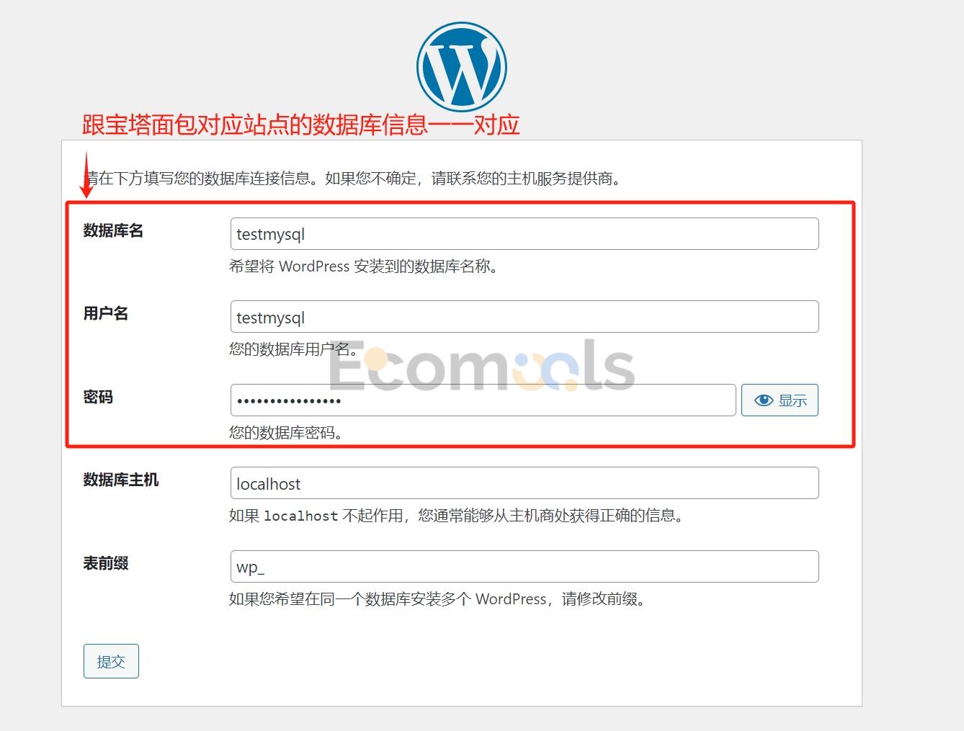Click the WordPress logo at top
Viewport: 964px width, 731px height.
coord(461,66)
